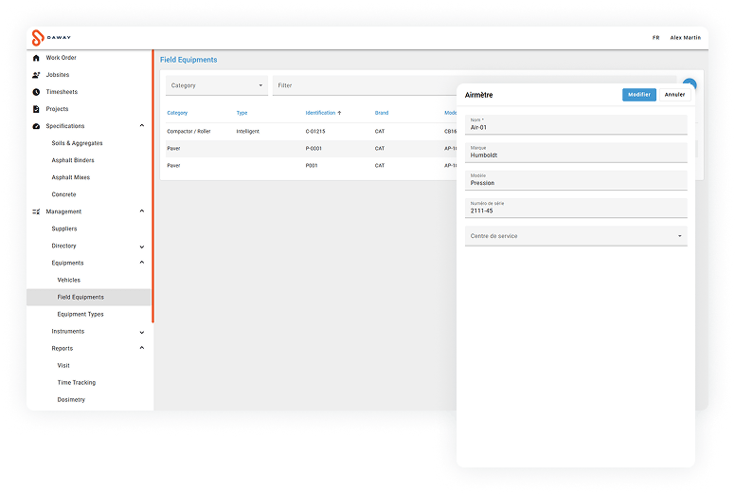Viewport: 735px width, 494px height.
Task: Switch language using the FR link
Action: 655,38
